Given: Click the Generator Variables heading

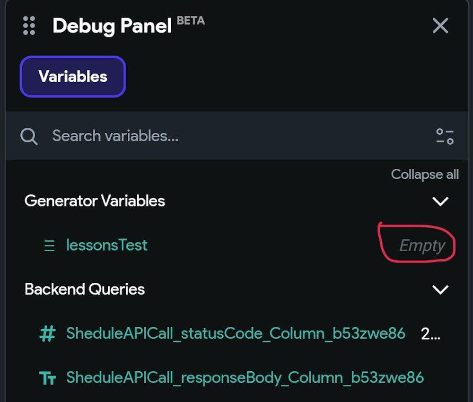Looking at the screenshot, I should pyautogui.click(x=95, y=201).
